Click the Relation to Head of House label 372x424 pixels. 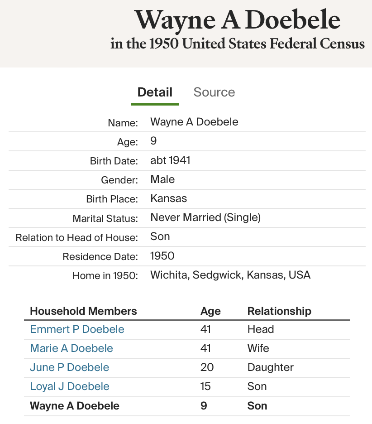[76, 237]
